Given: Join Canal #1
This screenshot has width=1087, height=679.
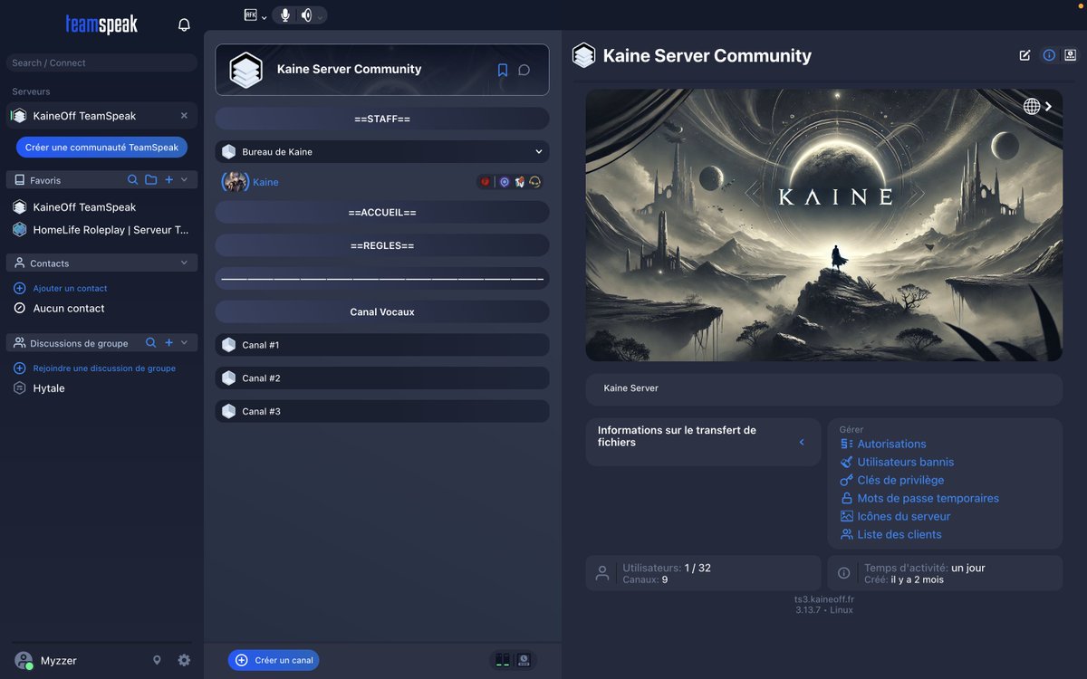Looking at the screenshot, I should 382,345.
